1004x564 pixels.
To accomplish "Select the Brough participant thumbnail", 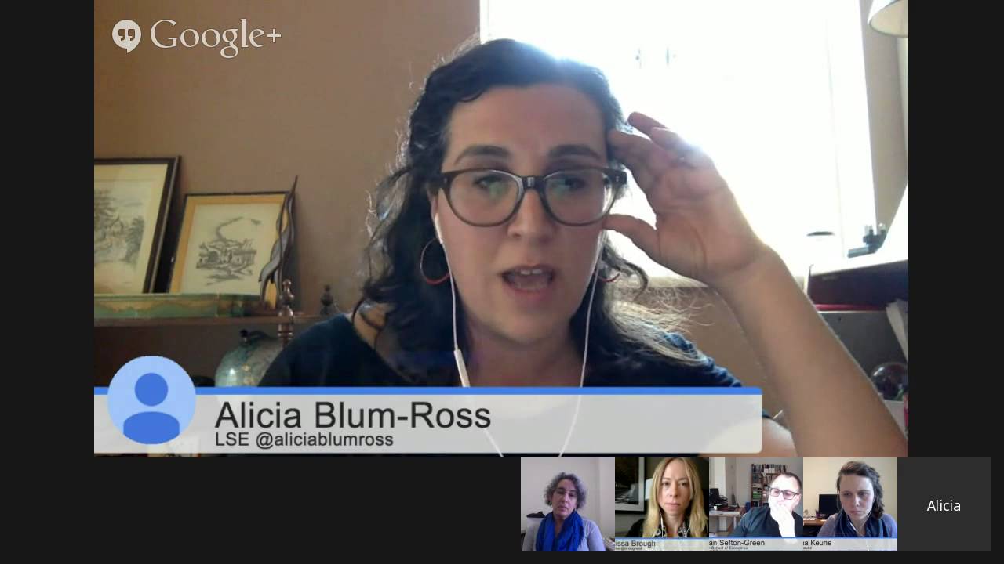I will tap(662, 504).
